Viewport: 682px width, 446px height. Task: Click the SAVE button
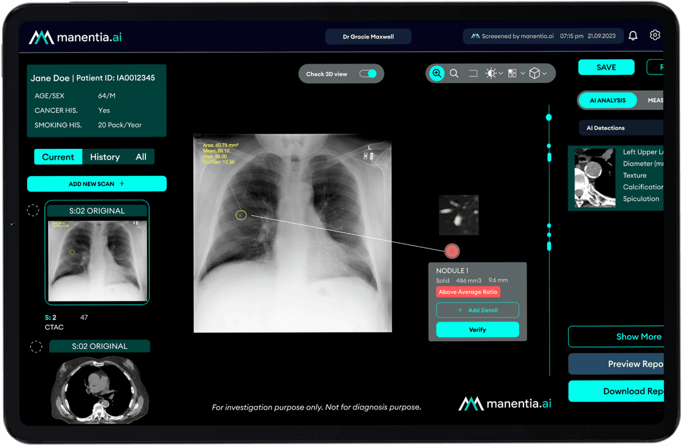point(606,67)
